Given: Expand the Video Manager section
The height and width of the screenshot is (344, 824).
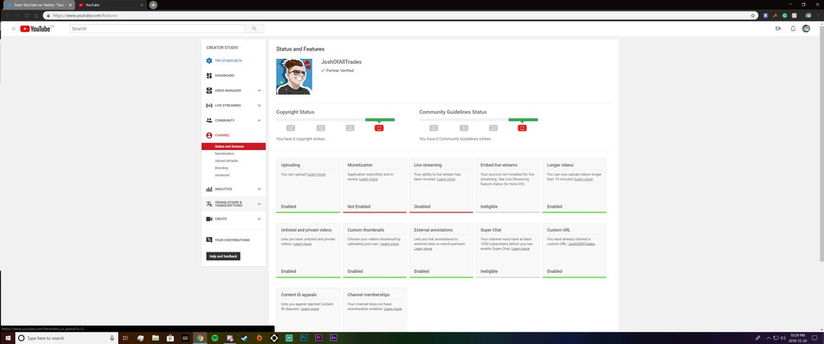Looking at the screenshot, I should (259, 90).
